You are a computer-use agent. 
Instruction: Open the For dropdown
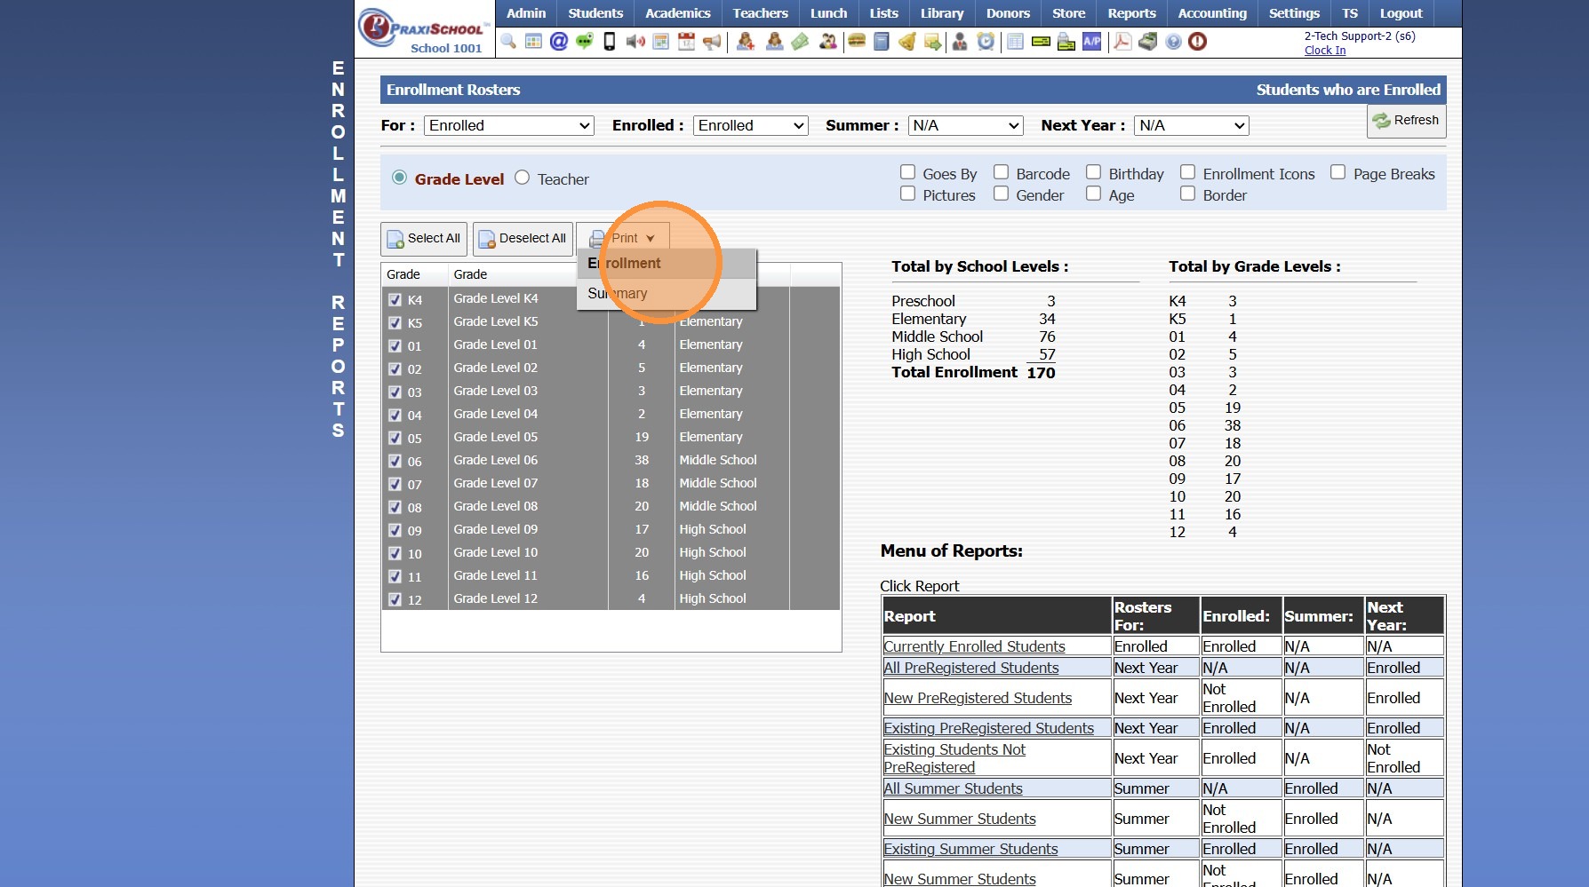pos(509,126)
